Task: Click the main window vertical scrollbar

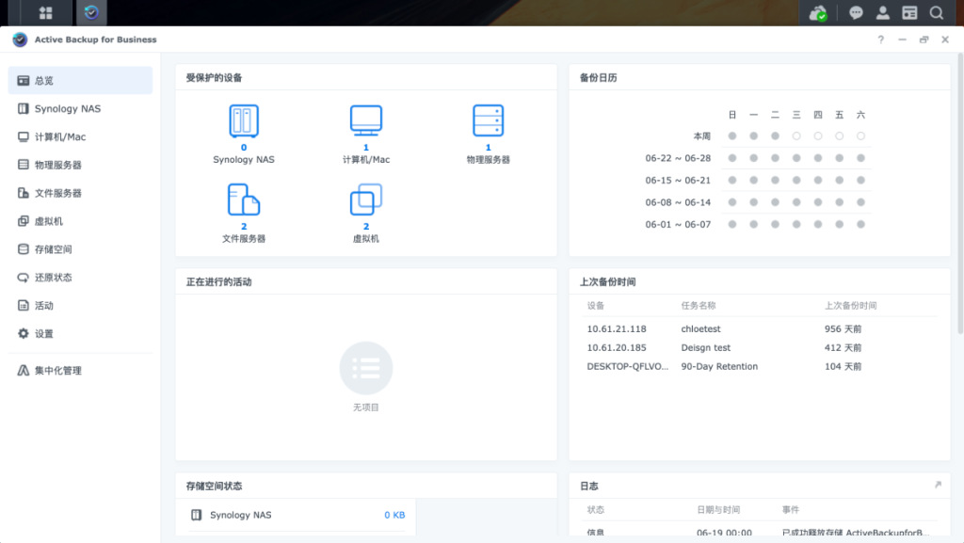Action: click(960, 194)
